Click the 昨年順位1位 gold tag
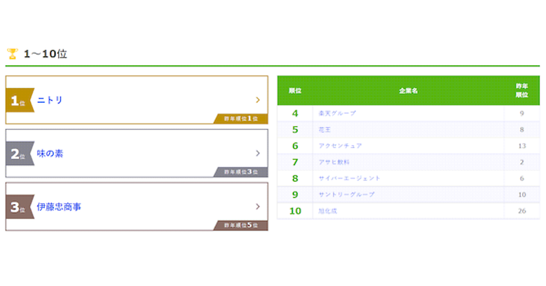 (241, 118)
